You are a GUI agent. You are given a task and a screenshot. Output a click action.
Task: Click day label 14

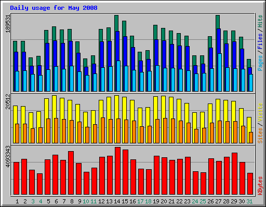point(117,201)
